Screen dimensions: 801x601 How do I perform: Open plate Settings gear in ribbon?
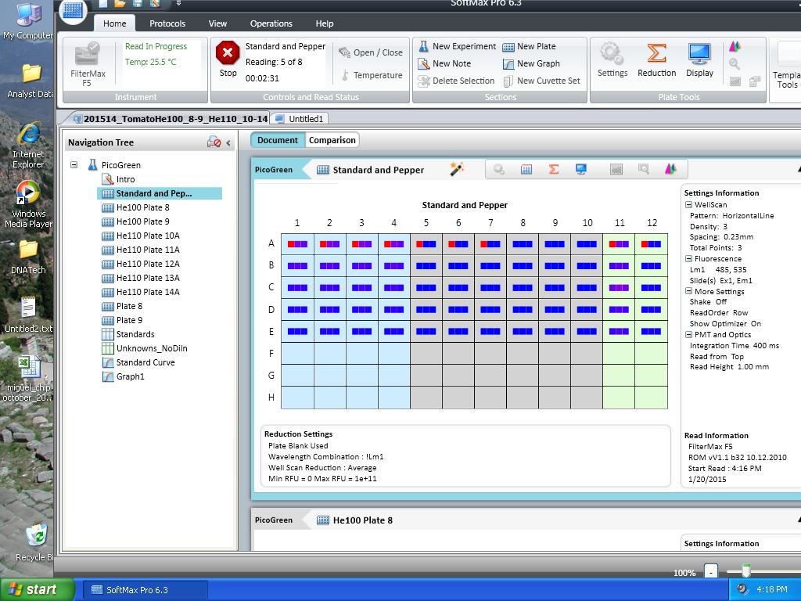(x=612, y=59)
